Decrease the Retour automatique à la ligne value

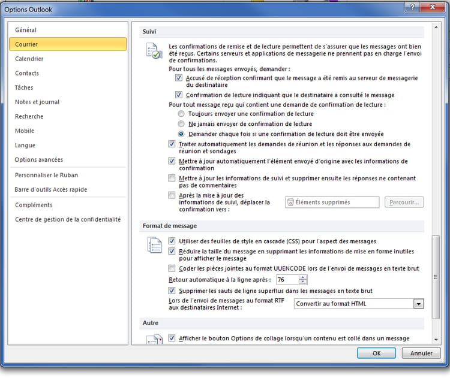click(x=303, y=282)
